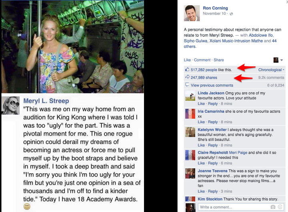Reply to Joanne Teevens' comment
Viewport: 288px width, 212px height.
[213, 191]
